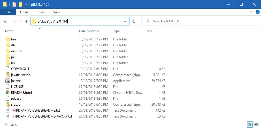Click the Properties icon in quick access toolbar
This screenshot has width=261, height=128.
point(14,5)
